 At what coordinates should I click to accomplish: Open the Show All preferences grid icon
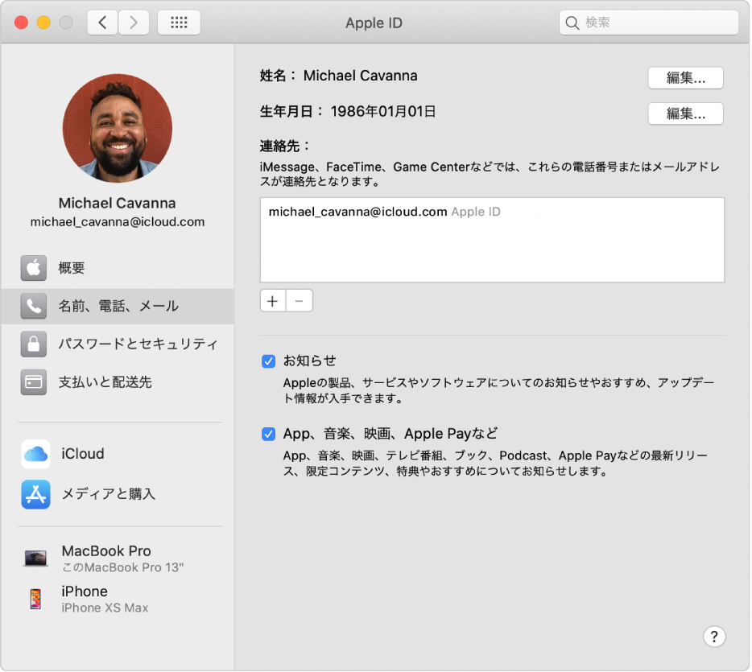[179, 22]
